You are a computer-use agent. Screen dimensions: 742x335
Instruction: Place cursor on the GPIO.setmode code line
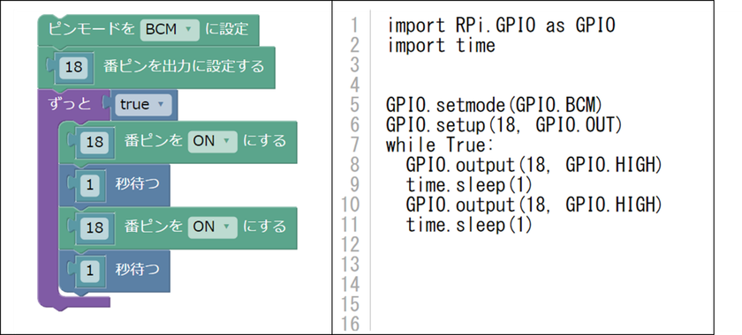[x=494, y=105]
